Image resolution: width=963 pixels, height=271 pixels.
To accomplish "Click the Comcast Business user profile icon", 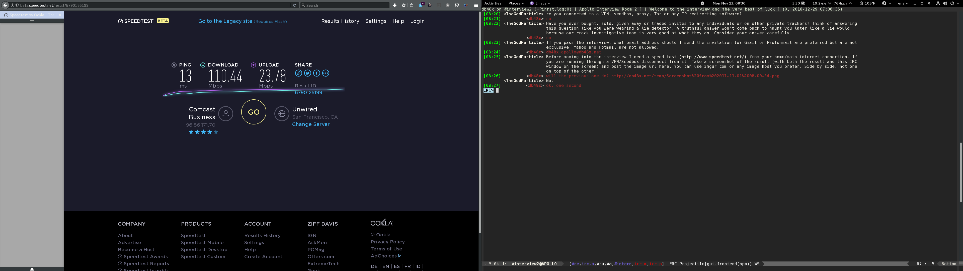I will click(x=226, y=113).
